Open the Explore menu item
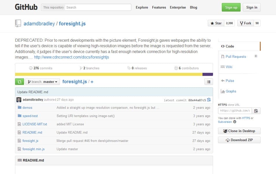The width and height of the screenshot is (276, 174). point(141,7)
